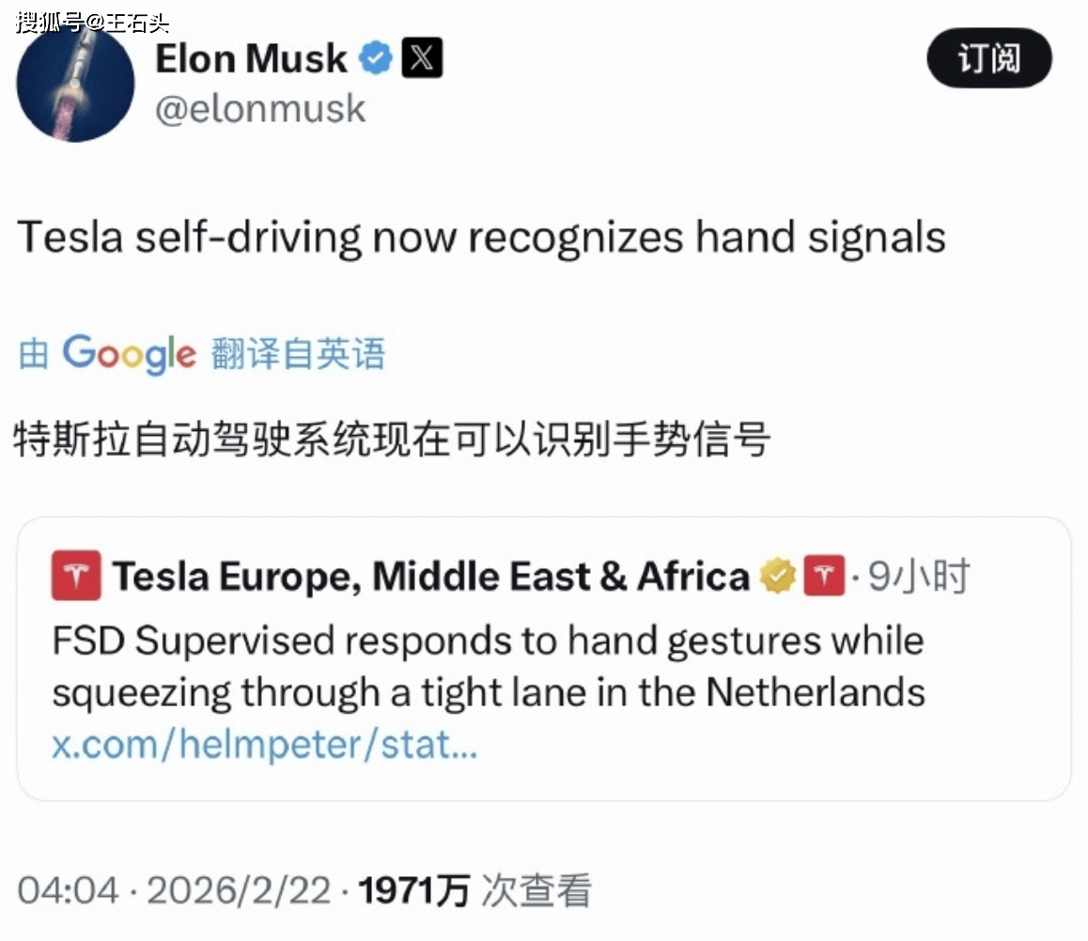Click the 2026/2/22 post date
Image resolution: width=1088 pixels, height=941 pixels.
click(x=239, y=890)
